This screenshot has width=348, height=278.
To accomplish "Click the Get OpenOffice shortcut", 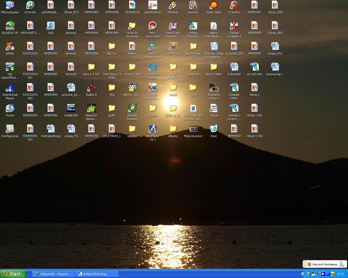I will pyautogui.click(x=10, y=71).
